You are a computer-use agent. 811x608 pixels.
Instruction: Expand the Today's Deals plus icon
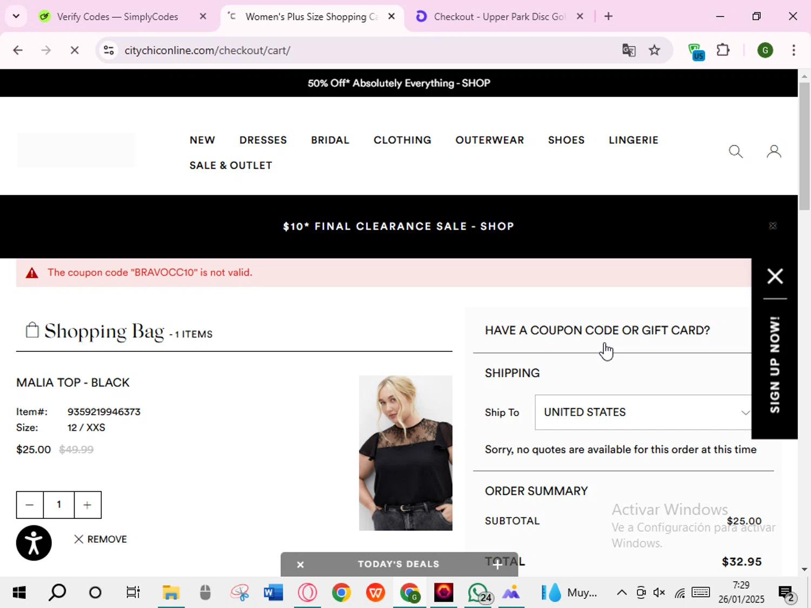point(497,564)
